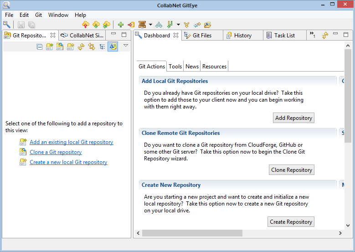Click the Clone Repository button

pos(292,170)
